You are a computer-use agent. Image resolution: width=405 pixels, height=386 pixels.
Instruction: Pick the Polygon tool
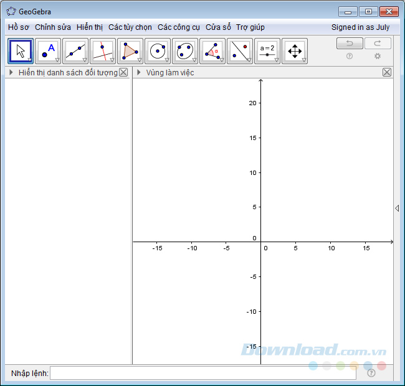pos(130,51)
